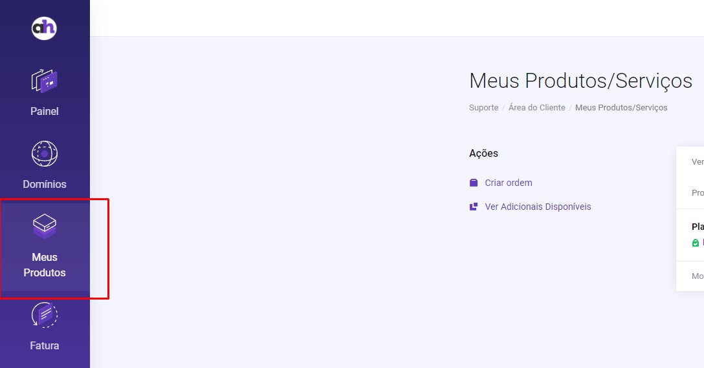Viewport: 704px width, 368px height.
Task: Open the Painel dashboard icon
Action: [44, 81]
